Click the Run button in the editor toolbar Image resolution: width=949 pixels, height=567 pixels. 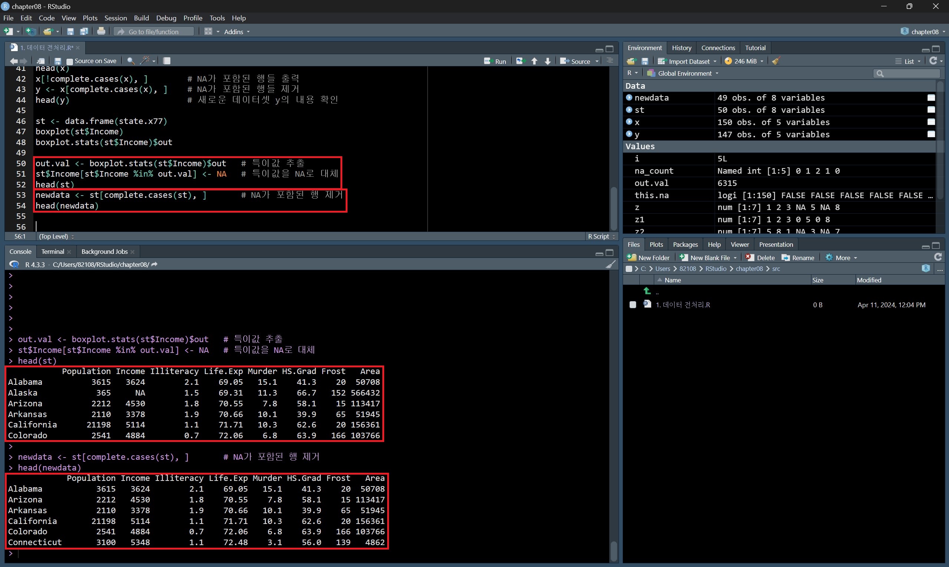[x=495, y=61]
